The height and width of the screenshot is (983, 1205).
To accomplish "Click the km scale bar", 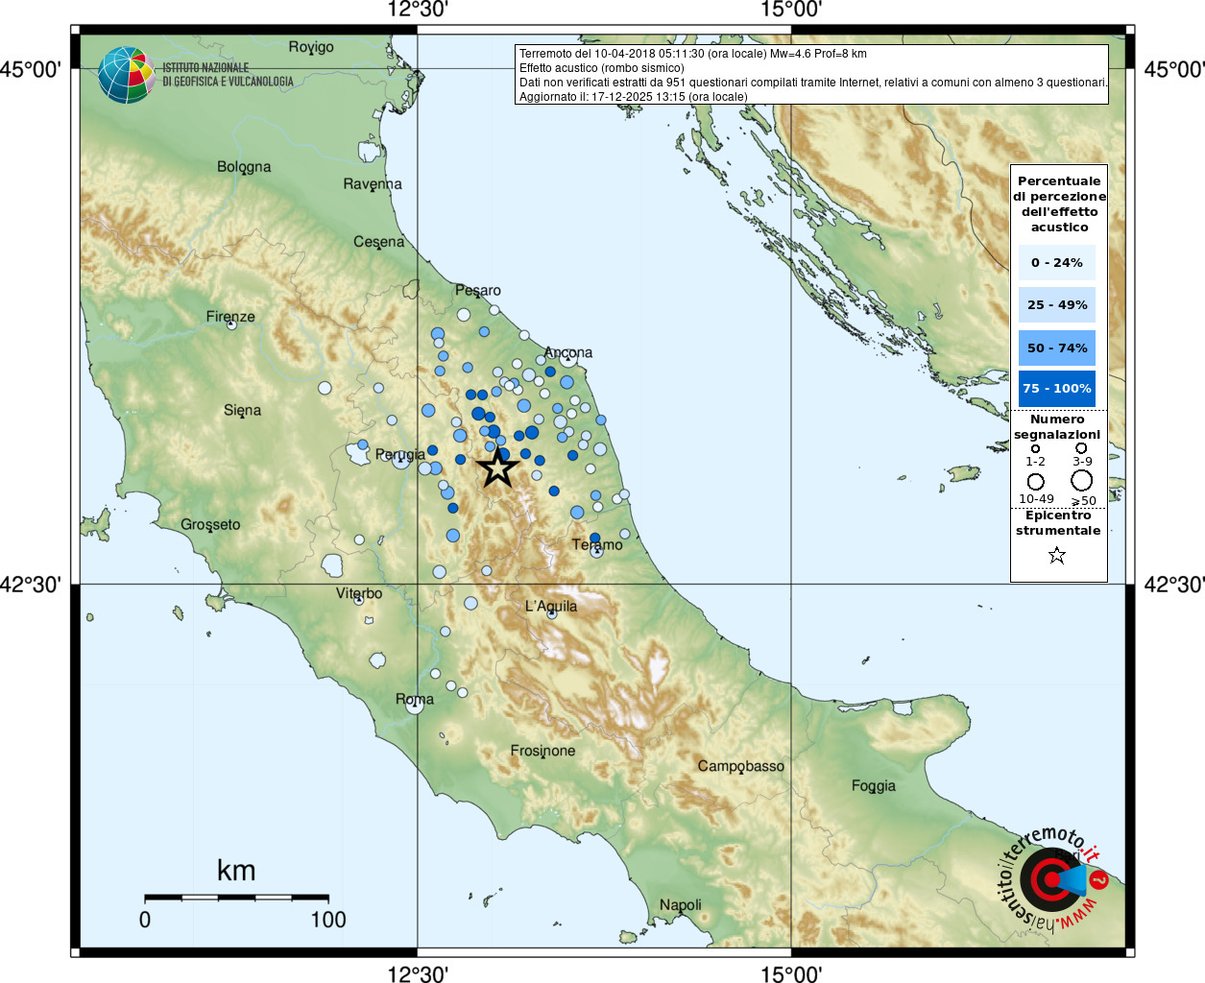I will point(236,898).
